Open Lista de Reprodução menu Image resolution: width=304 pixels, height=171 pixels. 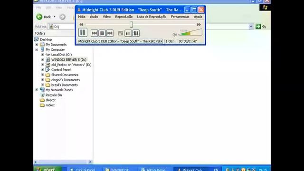click(152, 17)
